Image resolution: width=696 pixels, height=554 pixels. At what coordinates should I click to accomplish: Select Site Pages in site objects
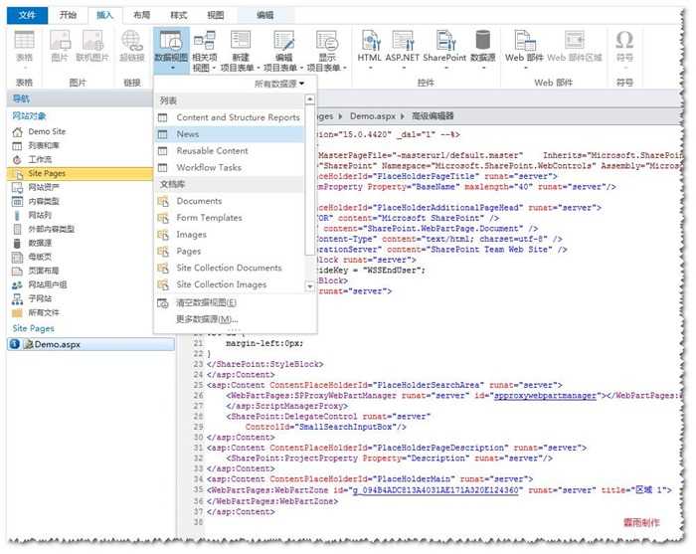(80, 173)
